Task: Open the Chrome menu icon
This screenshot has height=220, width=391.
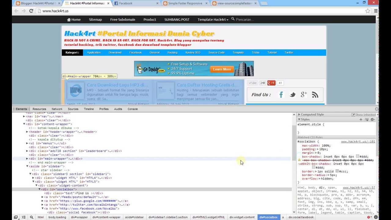Action: 376,11
